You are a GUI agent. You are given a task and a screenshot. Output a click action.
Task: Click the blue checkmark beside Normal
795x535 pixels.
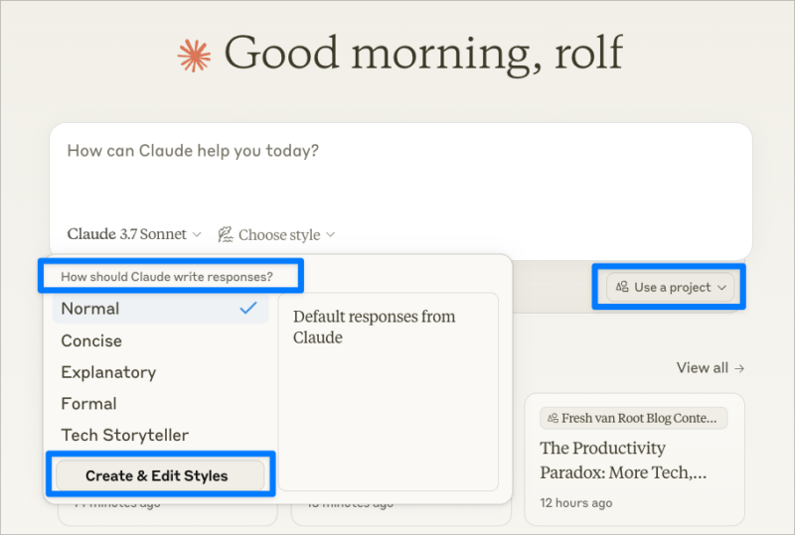pyautogui.click(x=248, y=309)
